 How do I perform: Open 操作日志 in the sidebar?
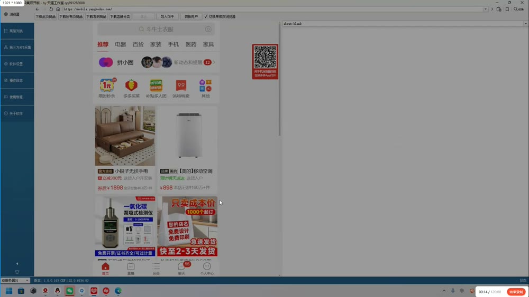(x=17, y=80)
